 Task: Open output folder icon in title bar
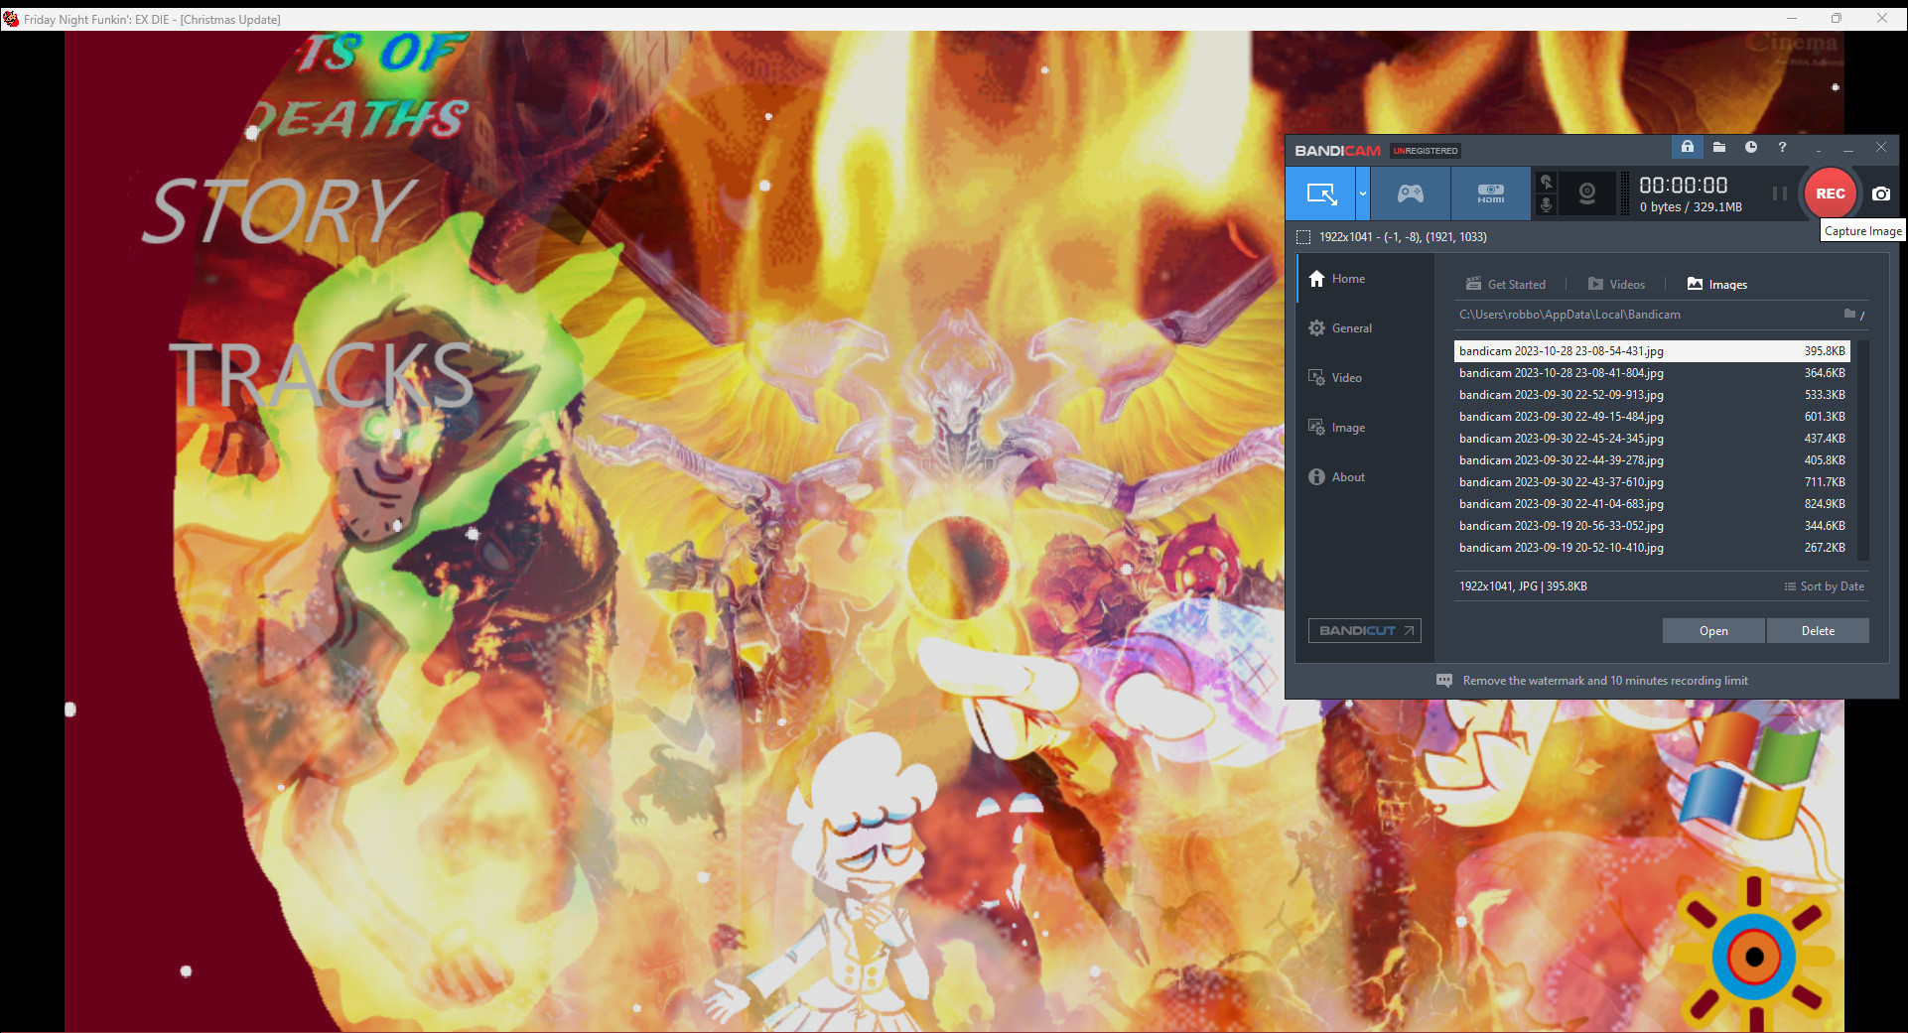pos(1719,147)
